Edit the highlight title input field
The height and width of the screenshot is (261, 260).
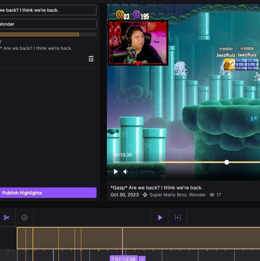coord(48,10)
